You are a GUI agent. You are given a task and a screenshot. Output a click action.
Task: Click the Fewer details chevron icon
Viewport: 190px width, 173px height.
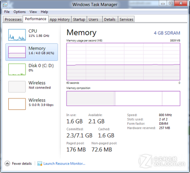point(7,163)
